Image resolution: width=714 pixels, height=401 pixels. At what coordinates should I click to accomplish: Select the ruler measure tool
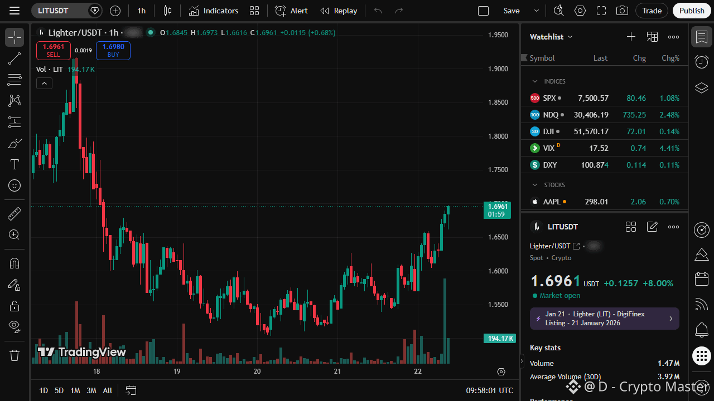(15, 213)
